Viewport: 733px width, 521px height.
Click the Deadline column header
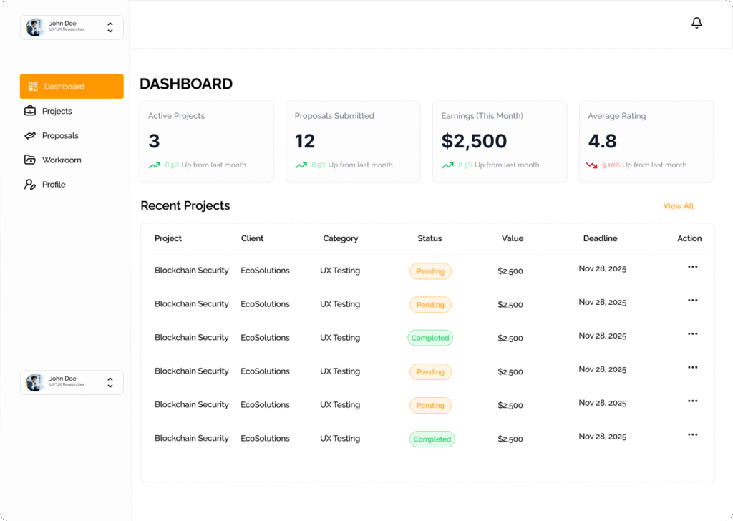[600, 238]
